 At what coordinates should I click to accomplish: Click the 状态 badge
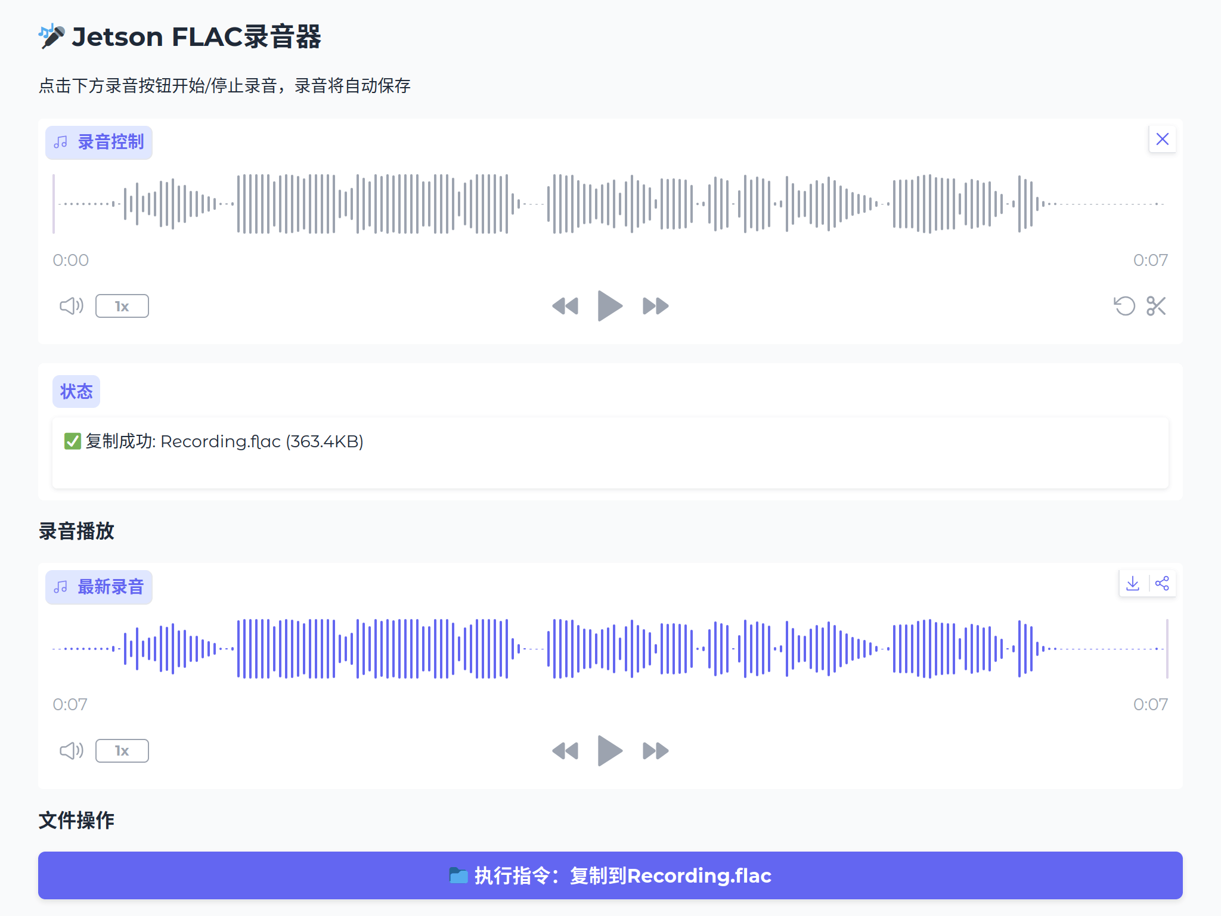[x=76, y=391]
